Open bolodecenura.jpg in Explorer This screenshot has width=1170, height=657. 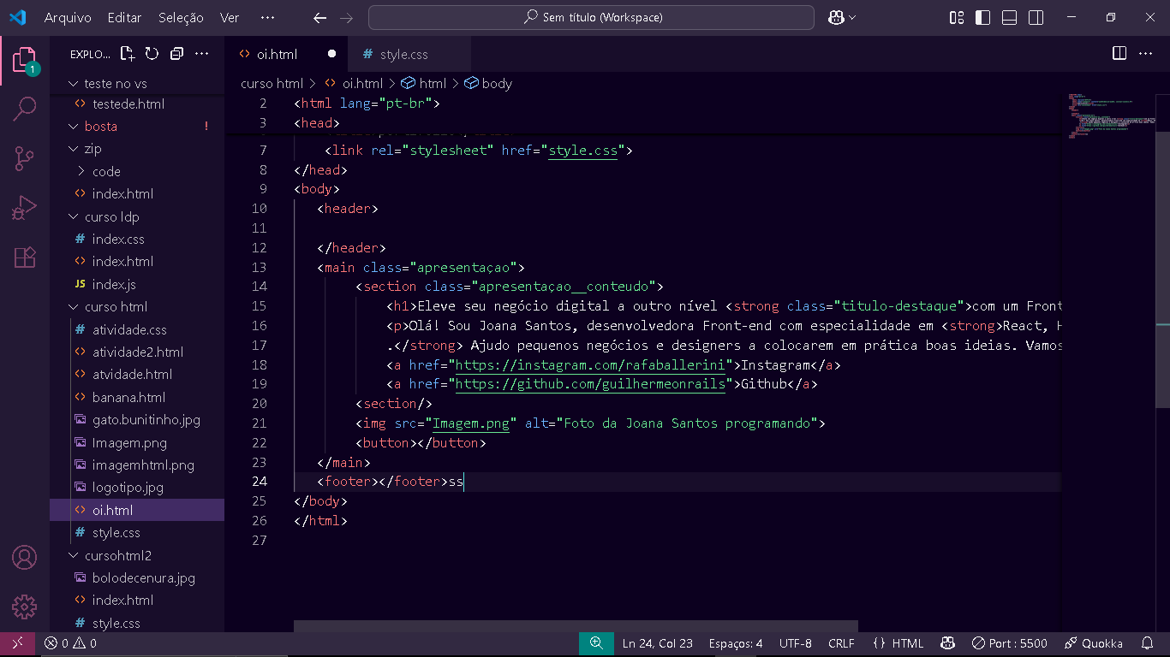[137, 577]
